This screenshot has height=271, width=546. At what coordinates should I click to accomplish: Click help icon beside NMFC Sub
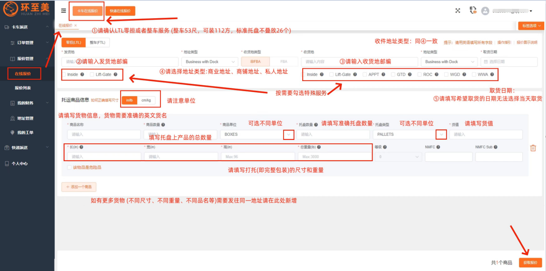(x=496, y=147)
